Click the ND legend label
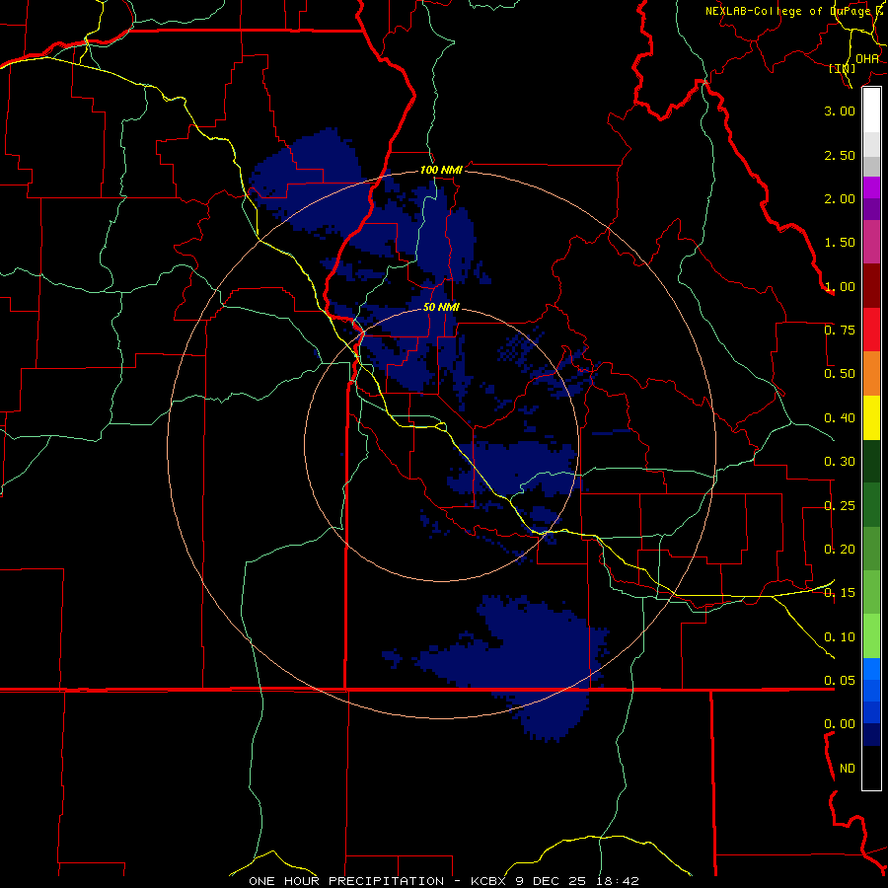The width and height of the screenshot is (888, 888). [848, 769]
